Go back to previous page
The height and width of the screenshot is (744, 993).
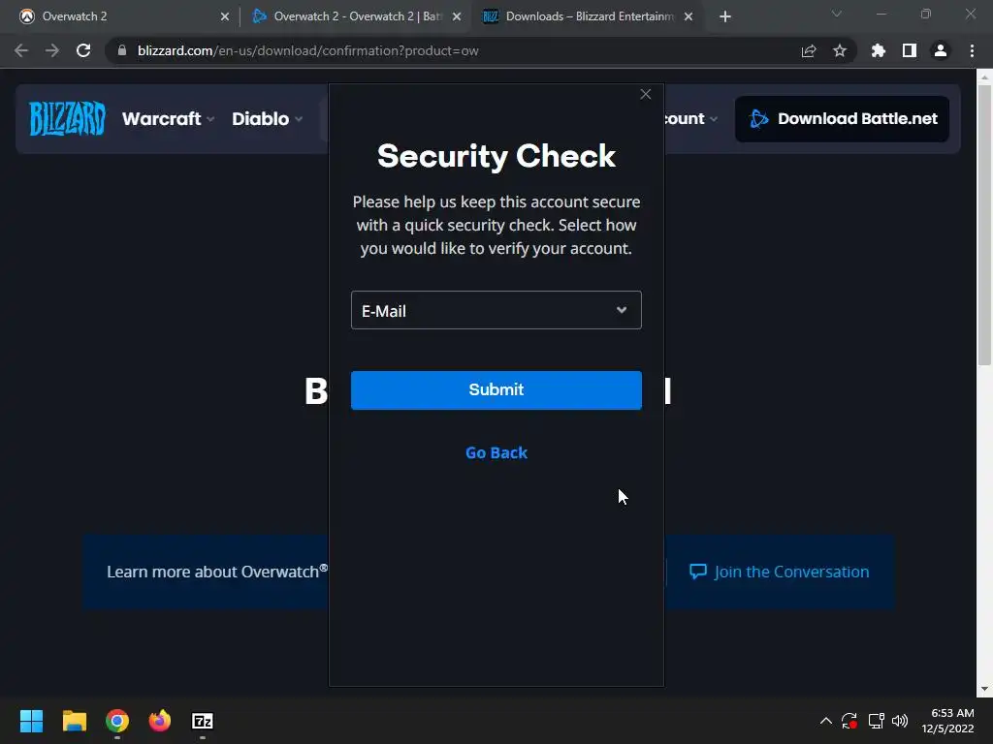click(21, 50)
